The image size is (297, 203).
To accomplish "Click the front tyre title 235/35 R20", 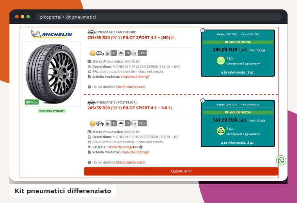I will coord(131,37).
